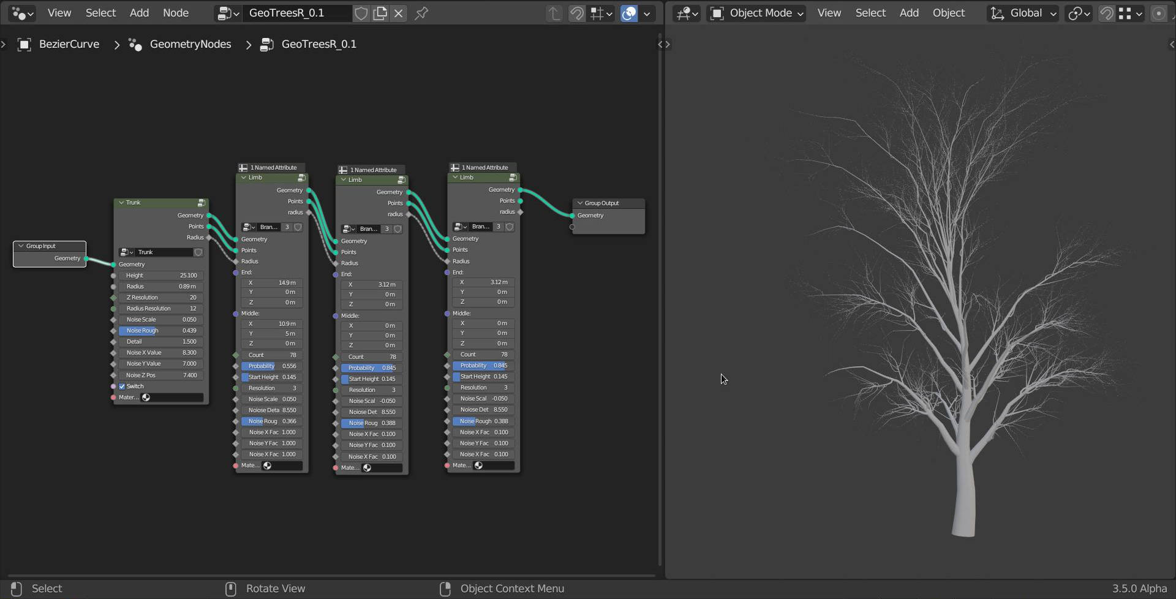
Task: Toggle fake user shield in node editor header
Action: (x=361, y=13)
